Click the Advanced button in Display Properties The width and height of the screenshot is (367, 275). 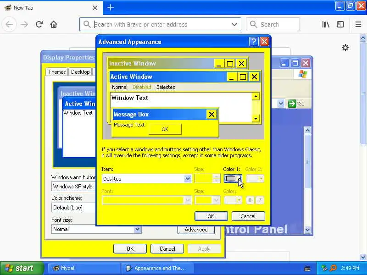tap(196, 230)
